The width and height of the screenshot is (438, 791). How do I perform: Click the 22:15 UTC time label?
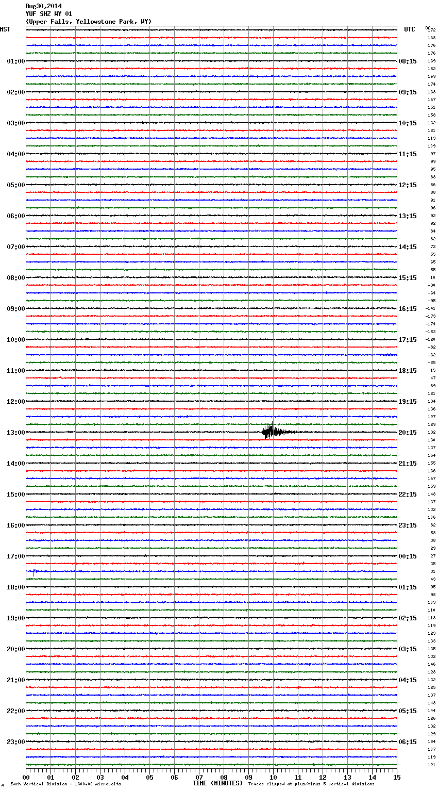(408, 495)
